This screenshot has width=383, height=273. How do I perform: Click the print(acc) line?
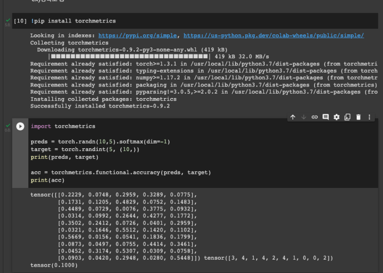(x=47, y=180)
